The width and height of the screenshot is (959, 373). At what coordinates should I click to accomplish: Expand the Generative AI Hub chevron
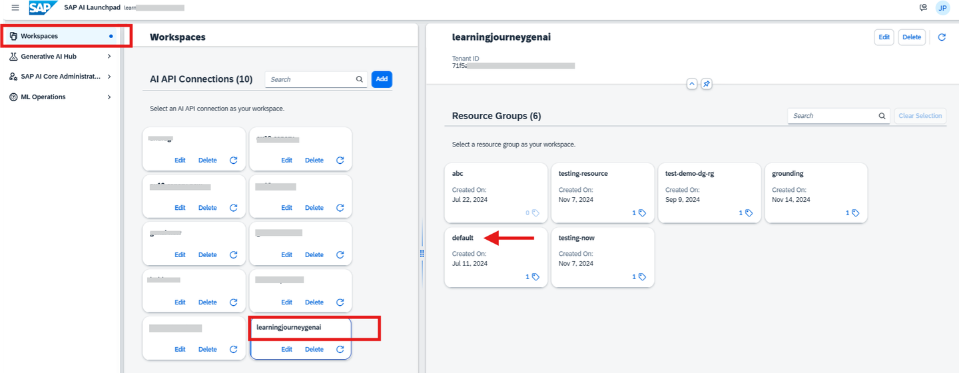pyautogui.click(x=109, y=57)
